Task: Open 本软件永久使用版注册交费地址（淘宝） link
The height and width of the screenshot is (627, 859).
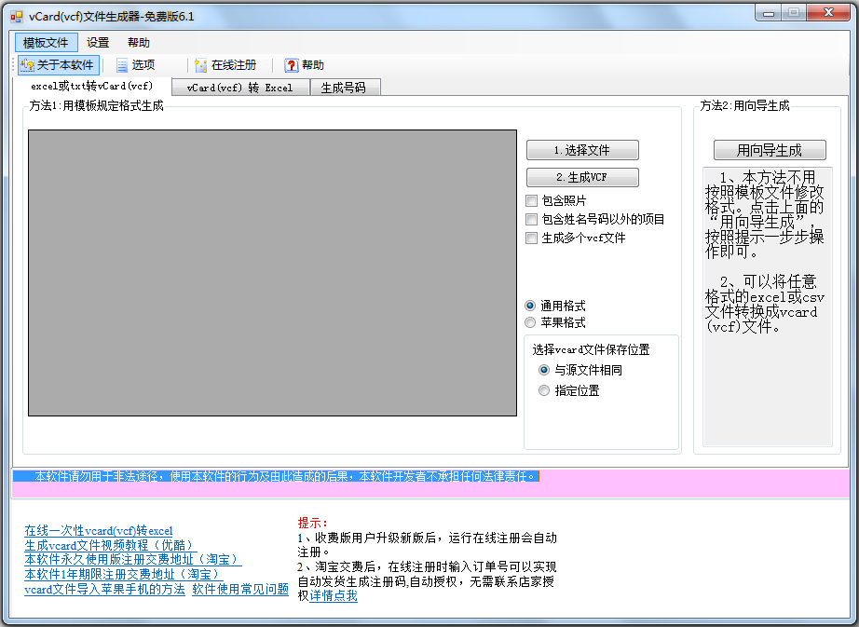Action: [x=133, y=560]
